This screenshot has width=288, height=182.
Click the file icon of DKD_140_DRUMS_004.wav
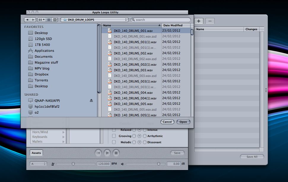coord(110,92)
